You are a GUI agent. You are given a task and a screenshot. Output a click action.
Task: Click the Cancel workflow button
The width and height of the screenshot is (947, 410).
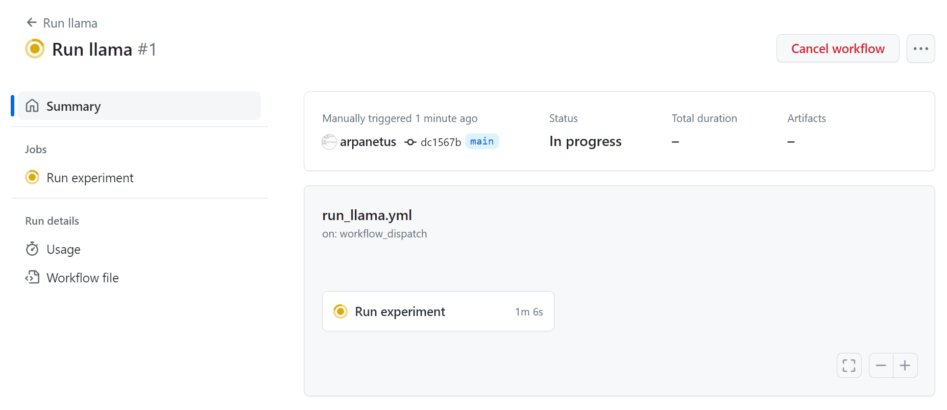pyautogui.click(x=837, y=49)
